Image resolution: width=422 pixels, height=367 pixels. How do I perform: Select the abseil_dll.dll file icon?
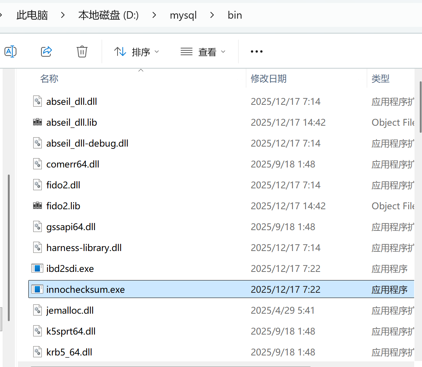coord(37,101)
